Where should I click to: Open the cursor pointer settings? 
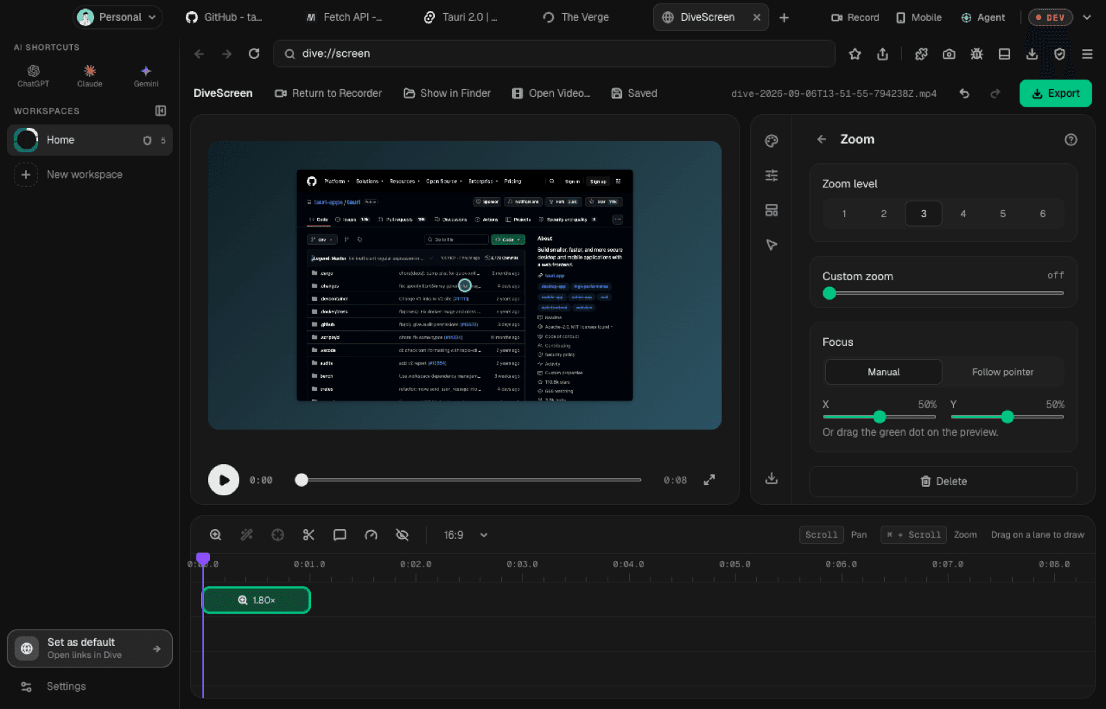click(771, 245)
